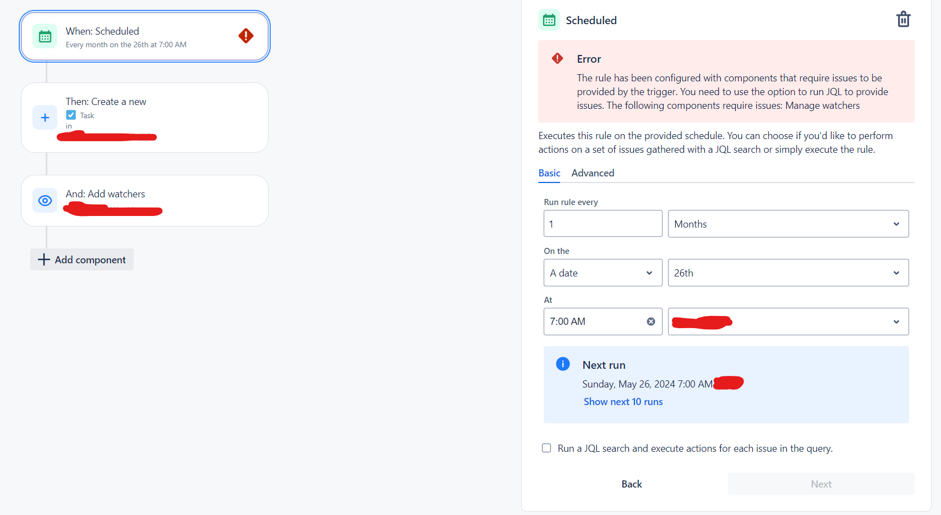Viewport: 941px width, 515px height.
Task: Clear the 7:00 AM time field
Action: pyautogui.click(x=650, y=322)
